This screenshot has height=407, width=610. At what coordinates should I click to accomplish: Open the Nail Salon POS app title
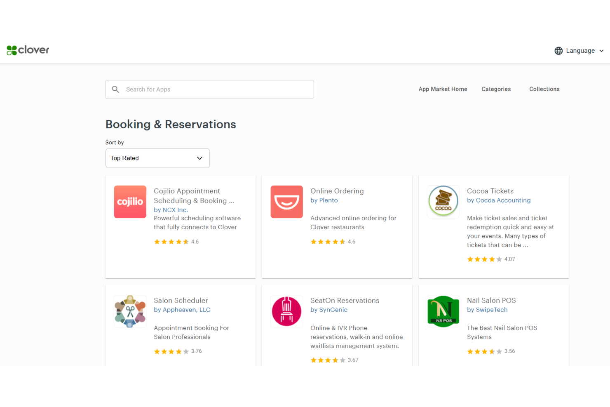click(x=491, y=301)
